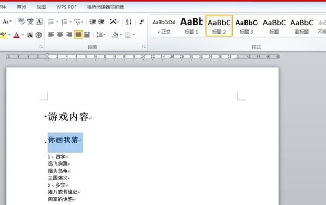Toggle the highlighted Justify alignment button
Viewport: 326px width, 205px height.
78,35
